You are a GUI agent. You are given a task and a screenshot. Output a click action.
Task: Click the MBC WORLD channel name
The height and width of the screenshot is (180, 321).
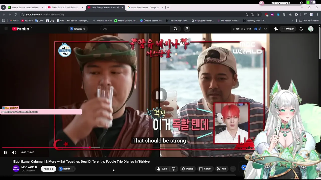(x=29, y=167)
